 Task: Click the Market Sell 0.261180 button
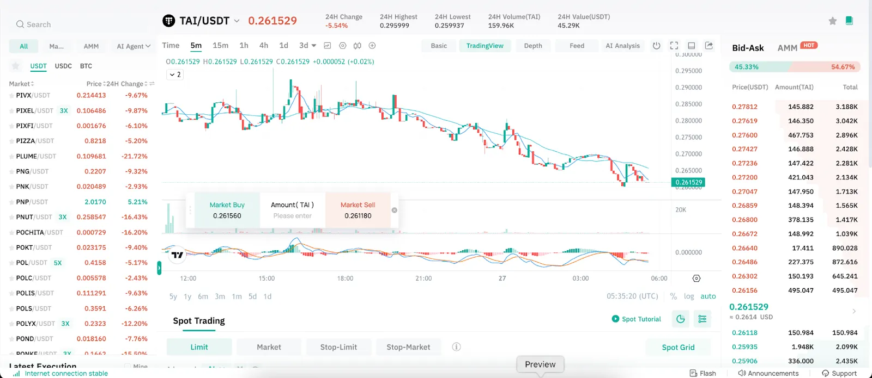click(358, 210)
